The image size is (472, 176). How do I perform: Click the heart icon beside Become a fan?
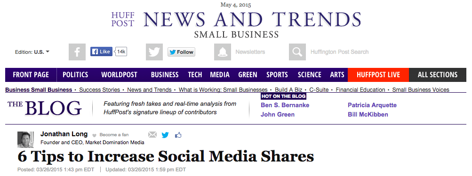[x=94, y=135]
